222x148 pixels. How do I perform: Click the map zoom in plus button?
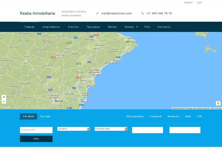pos(4,97)
